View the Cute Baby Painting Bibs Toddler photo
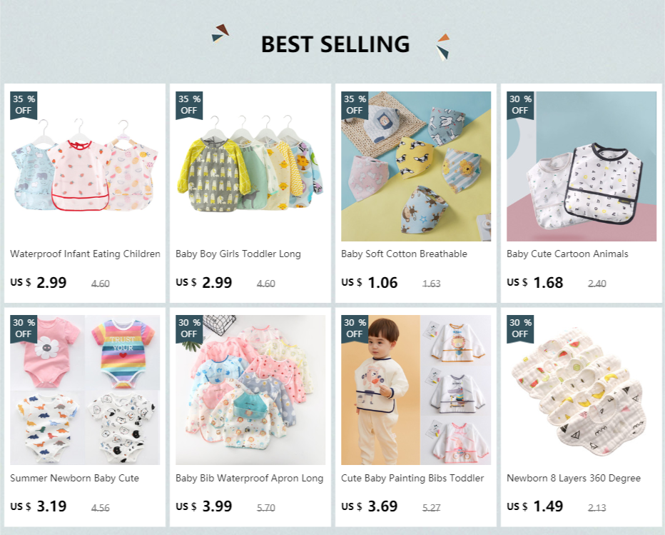The height and width of the screenshot is (535, 665). pyautogui.click(x=416, y=390)
